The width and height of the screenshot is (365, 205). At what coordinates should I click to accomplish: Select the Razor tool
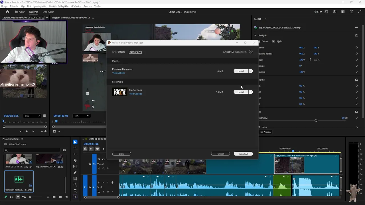pyautogui.click(x=75, y=160)
